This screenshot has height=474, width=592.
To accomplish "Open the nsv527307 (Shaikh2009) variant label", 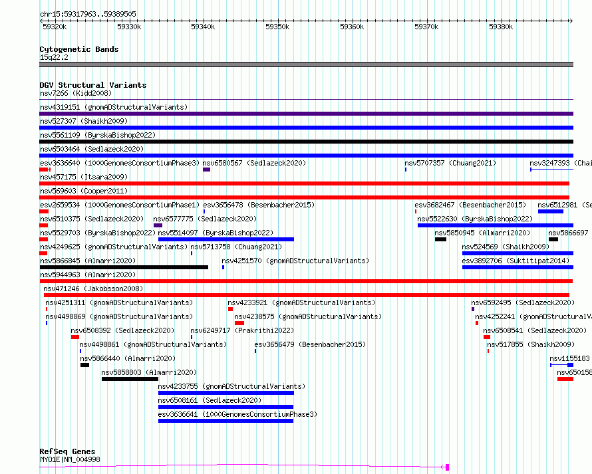I will (84, 121).
